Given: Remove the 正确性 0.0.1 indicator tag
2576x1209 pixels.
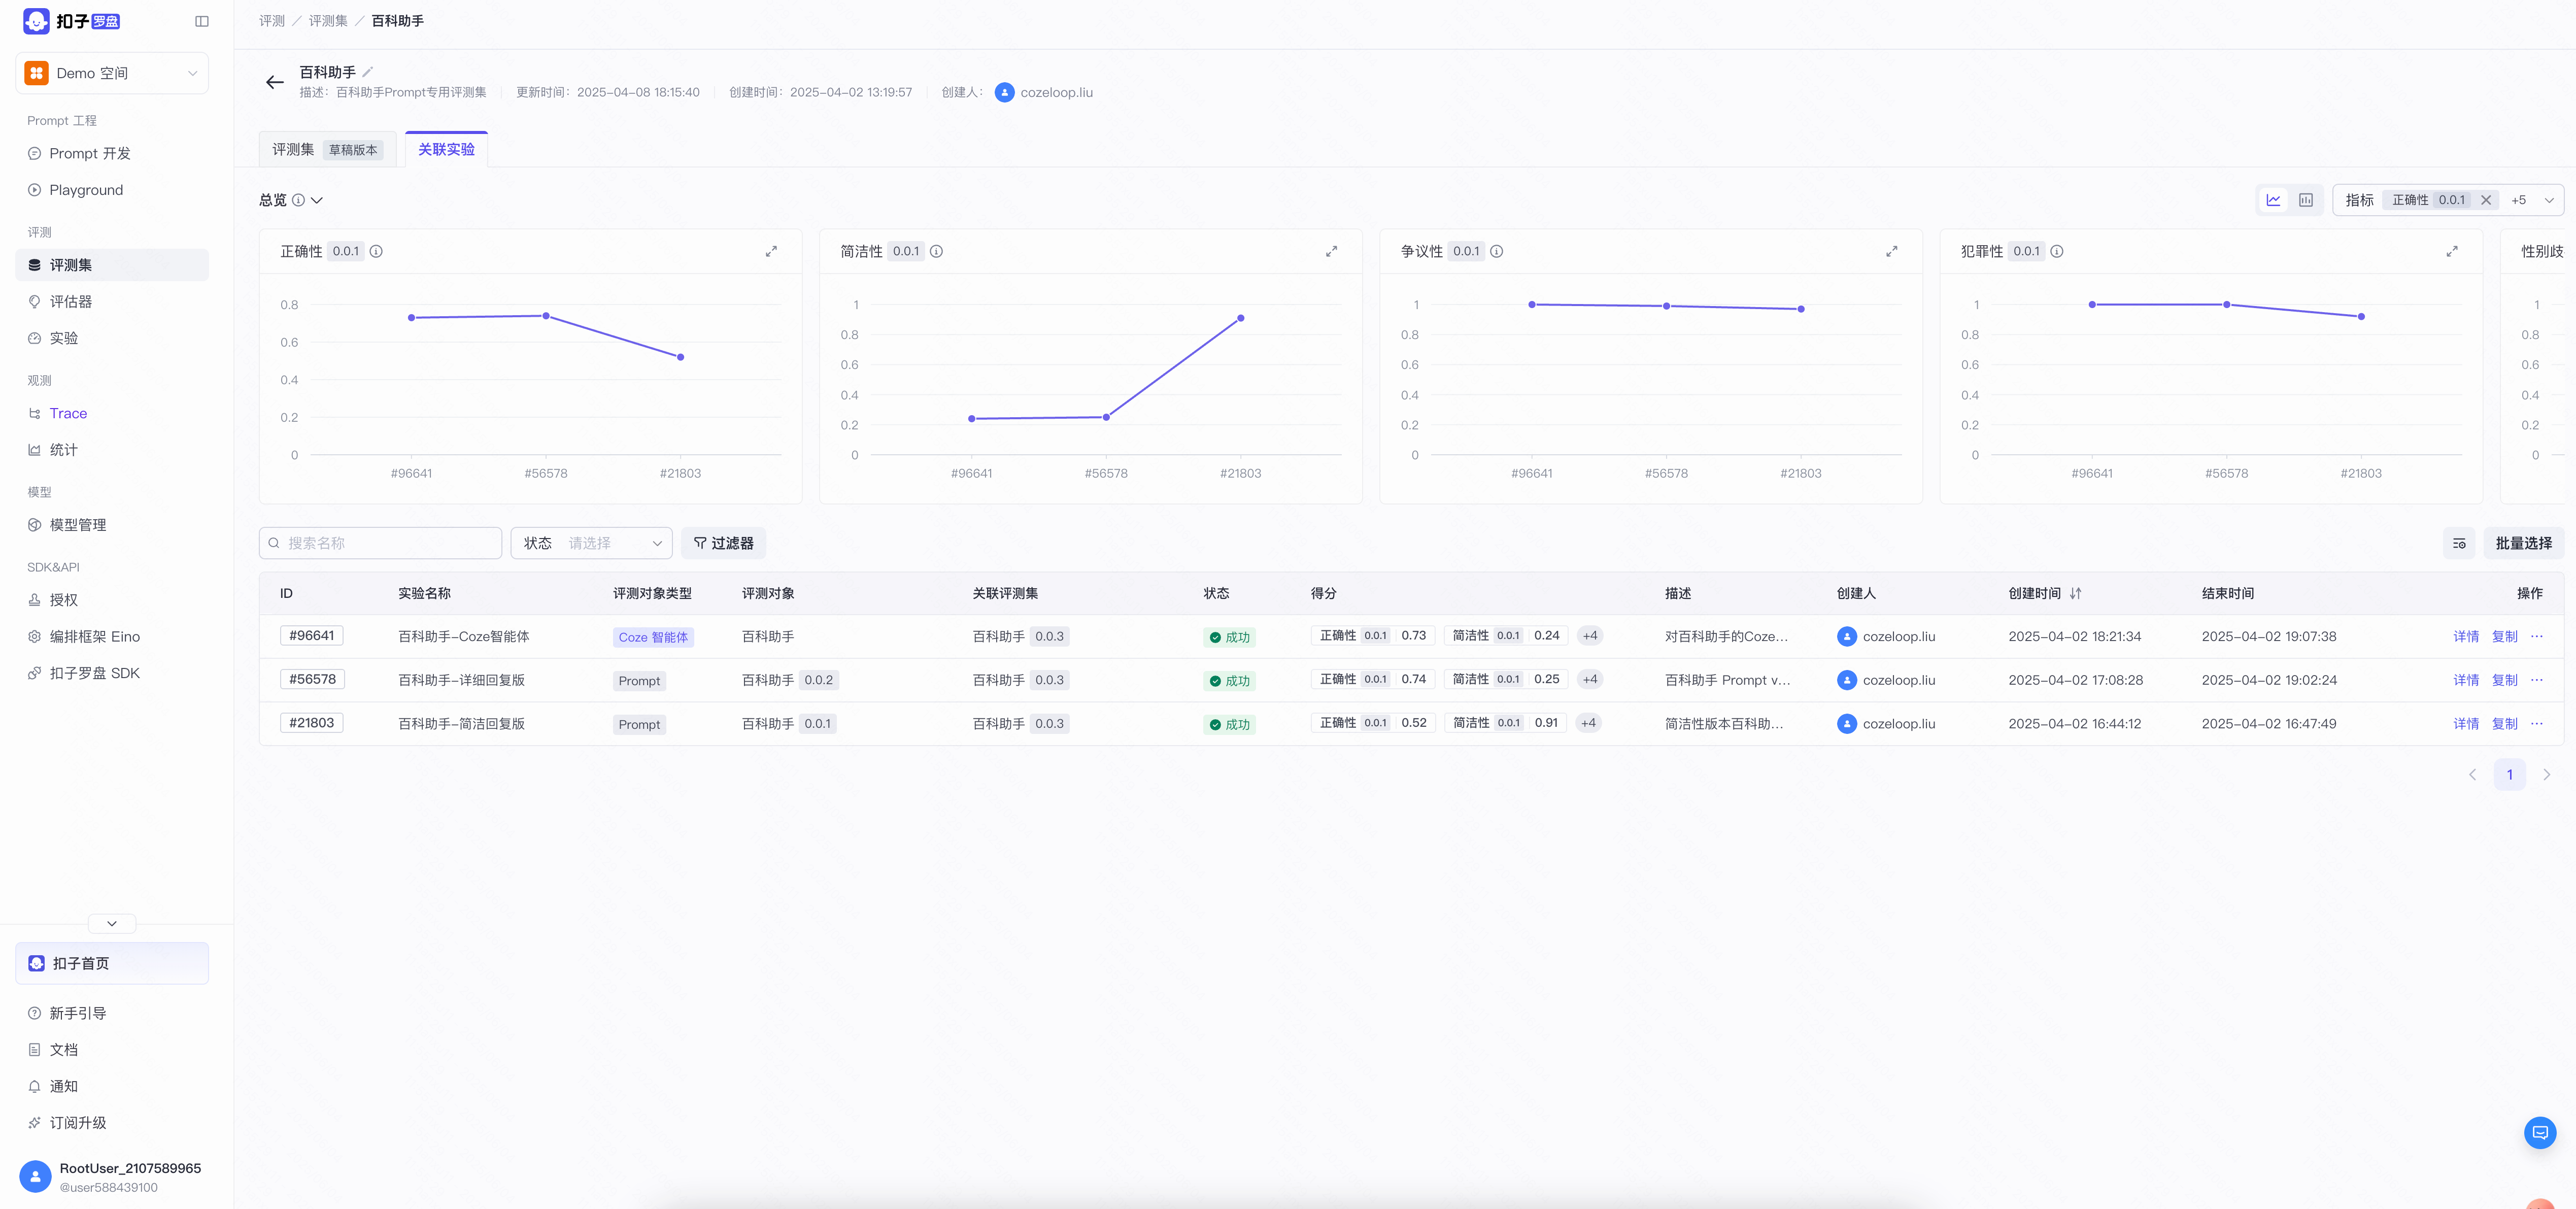Looking at the screenshot, I should pos(2486,200).
